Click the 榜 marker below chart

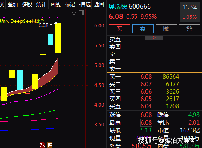tap(50, 145)
